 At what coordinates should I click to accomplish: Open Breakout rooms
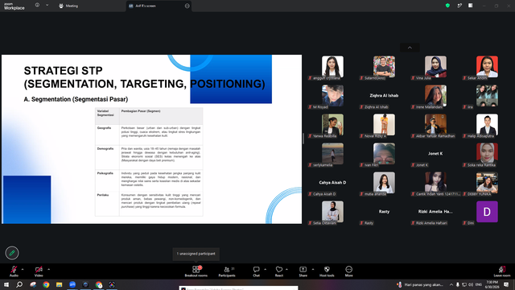click(x=196, y=271)
